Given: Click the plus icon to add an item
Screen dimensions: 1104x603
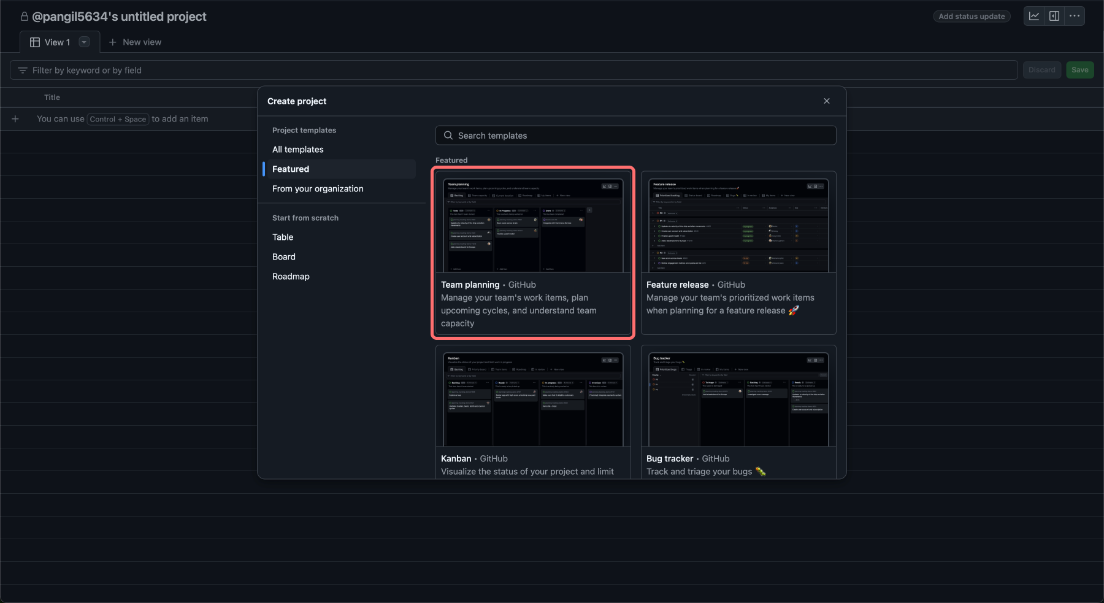Looking at the screenshot, I should [x=15, y=119].
